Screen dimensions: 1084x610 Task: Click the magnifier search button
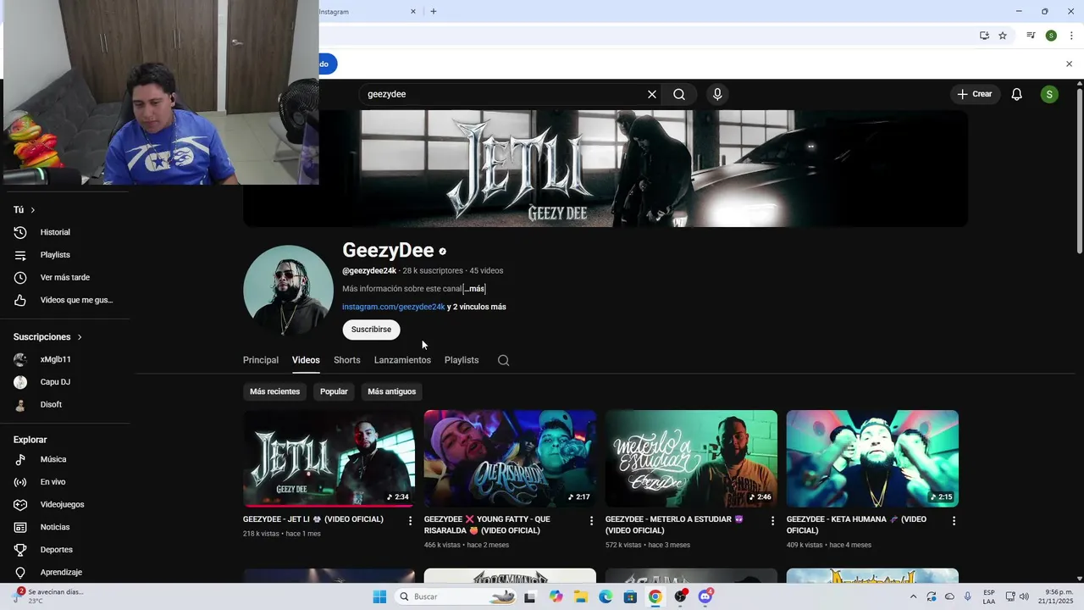point(679,94)
